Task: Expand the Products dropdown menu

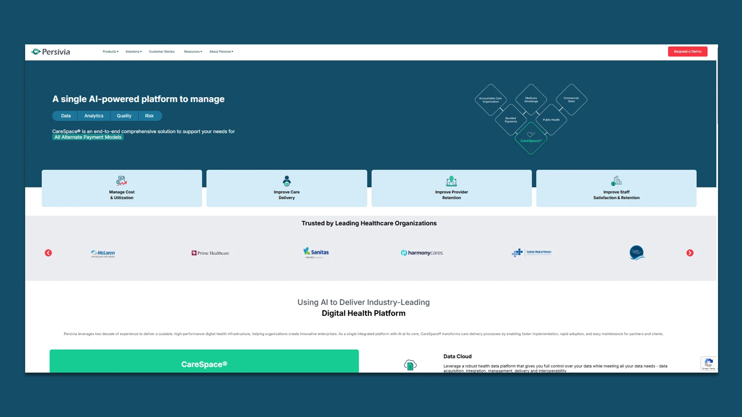Action: pos(111,52)
